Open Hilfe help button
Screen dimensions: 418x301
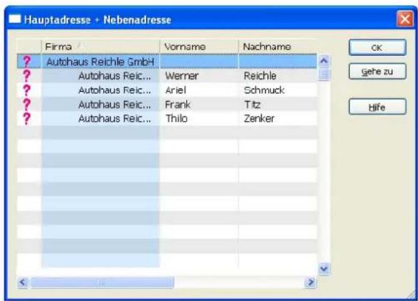(378, 107)
